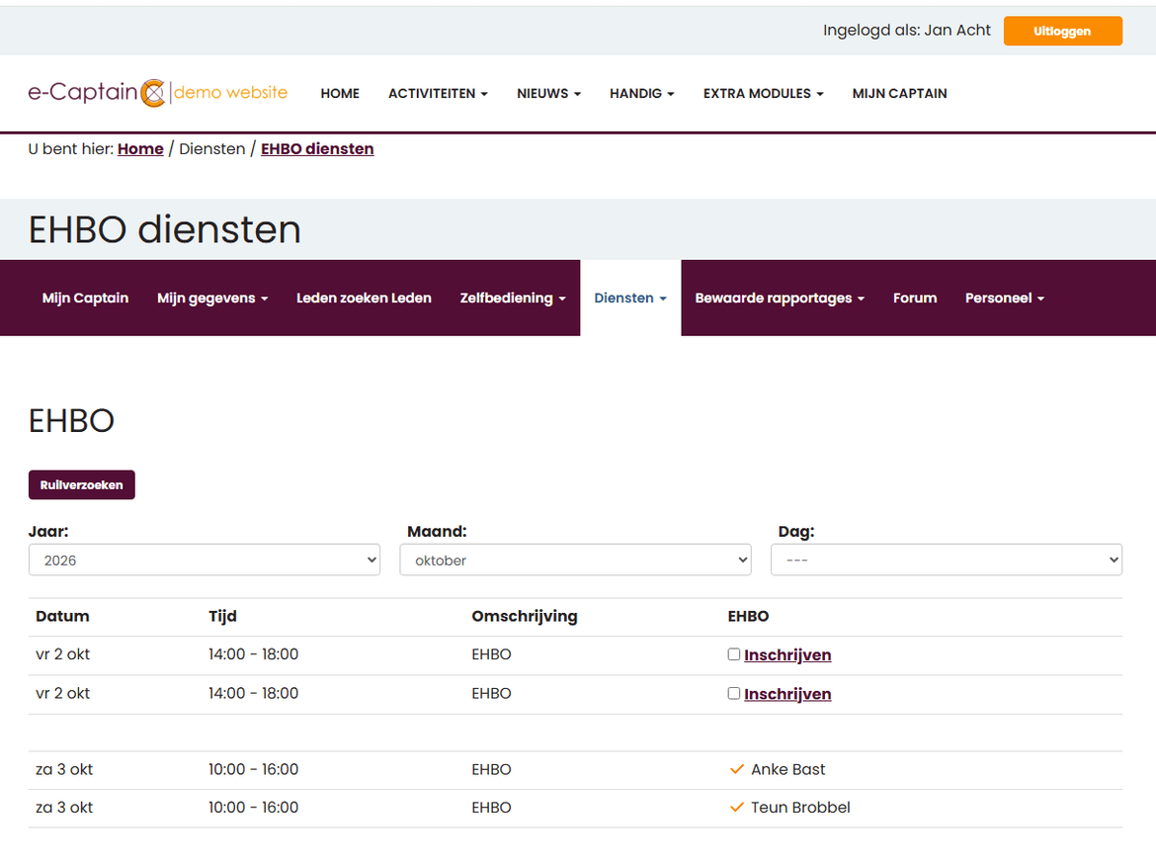Screen dimensions: 1156x865
Task: Expand Bewaarde rapportages menu
Action: pyautogui.click(x=780, y=298)
